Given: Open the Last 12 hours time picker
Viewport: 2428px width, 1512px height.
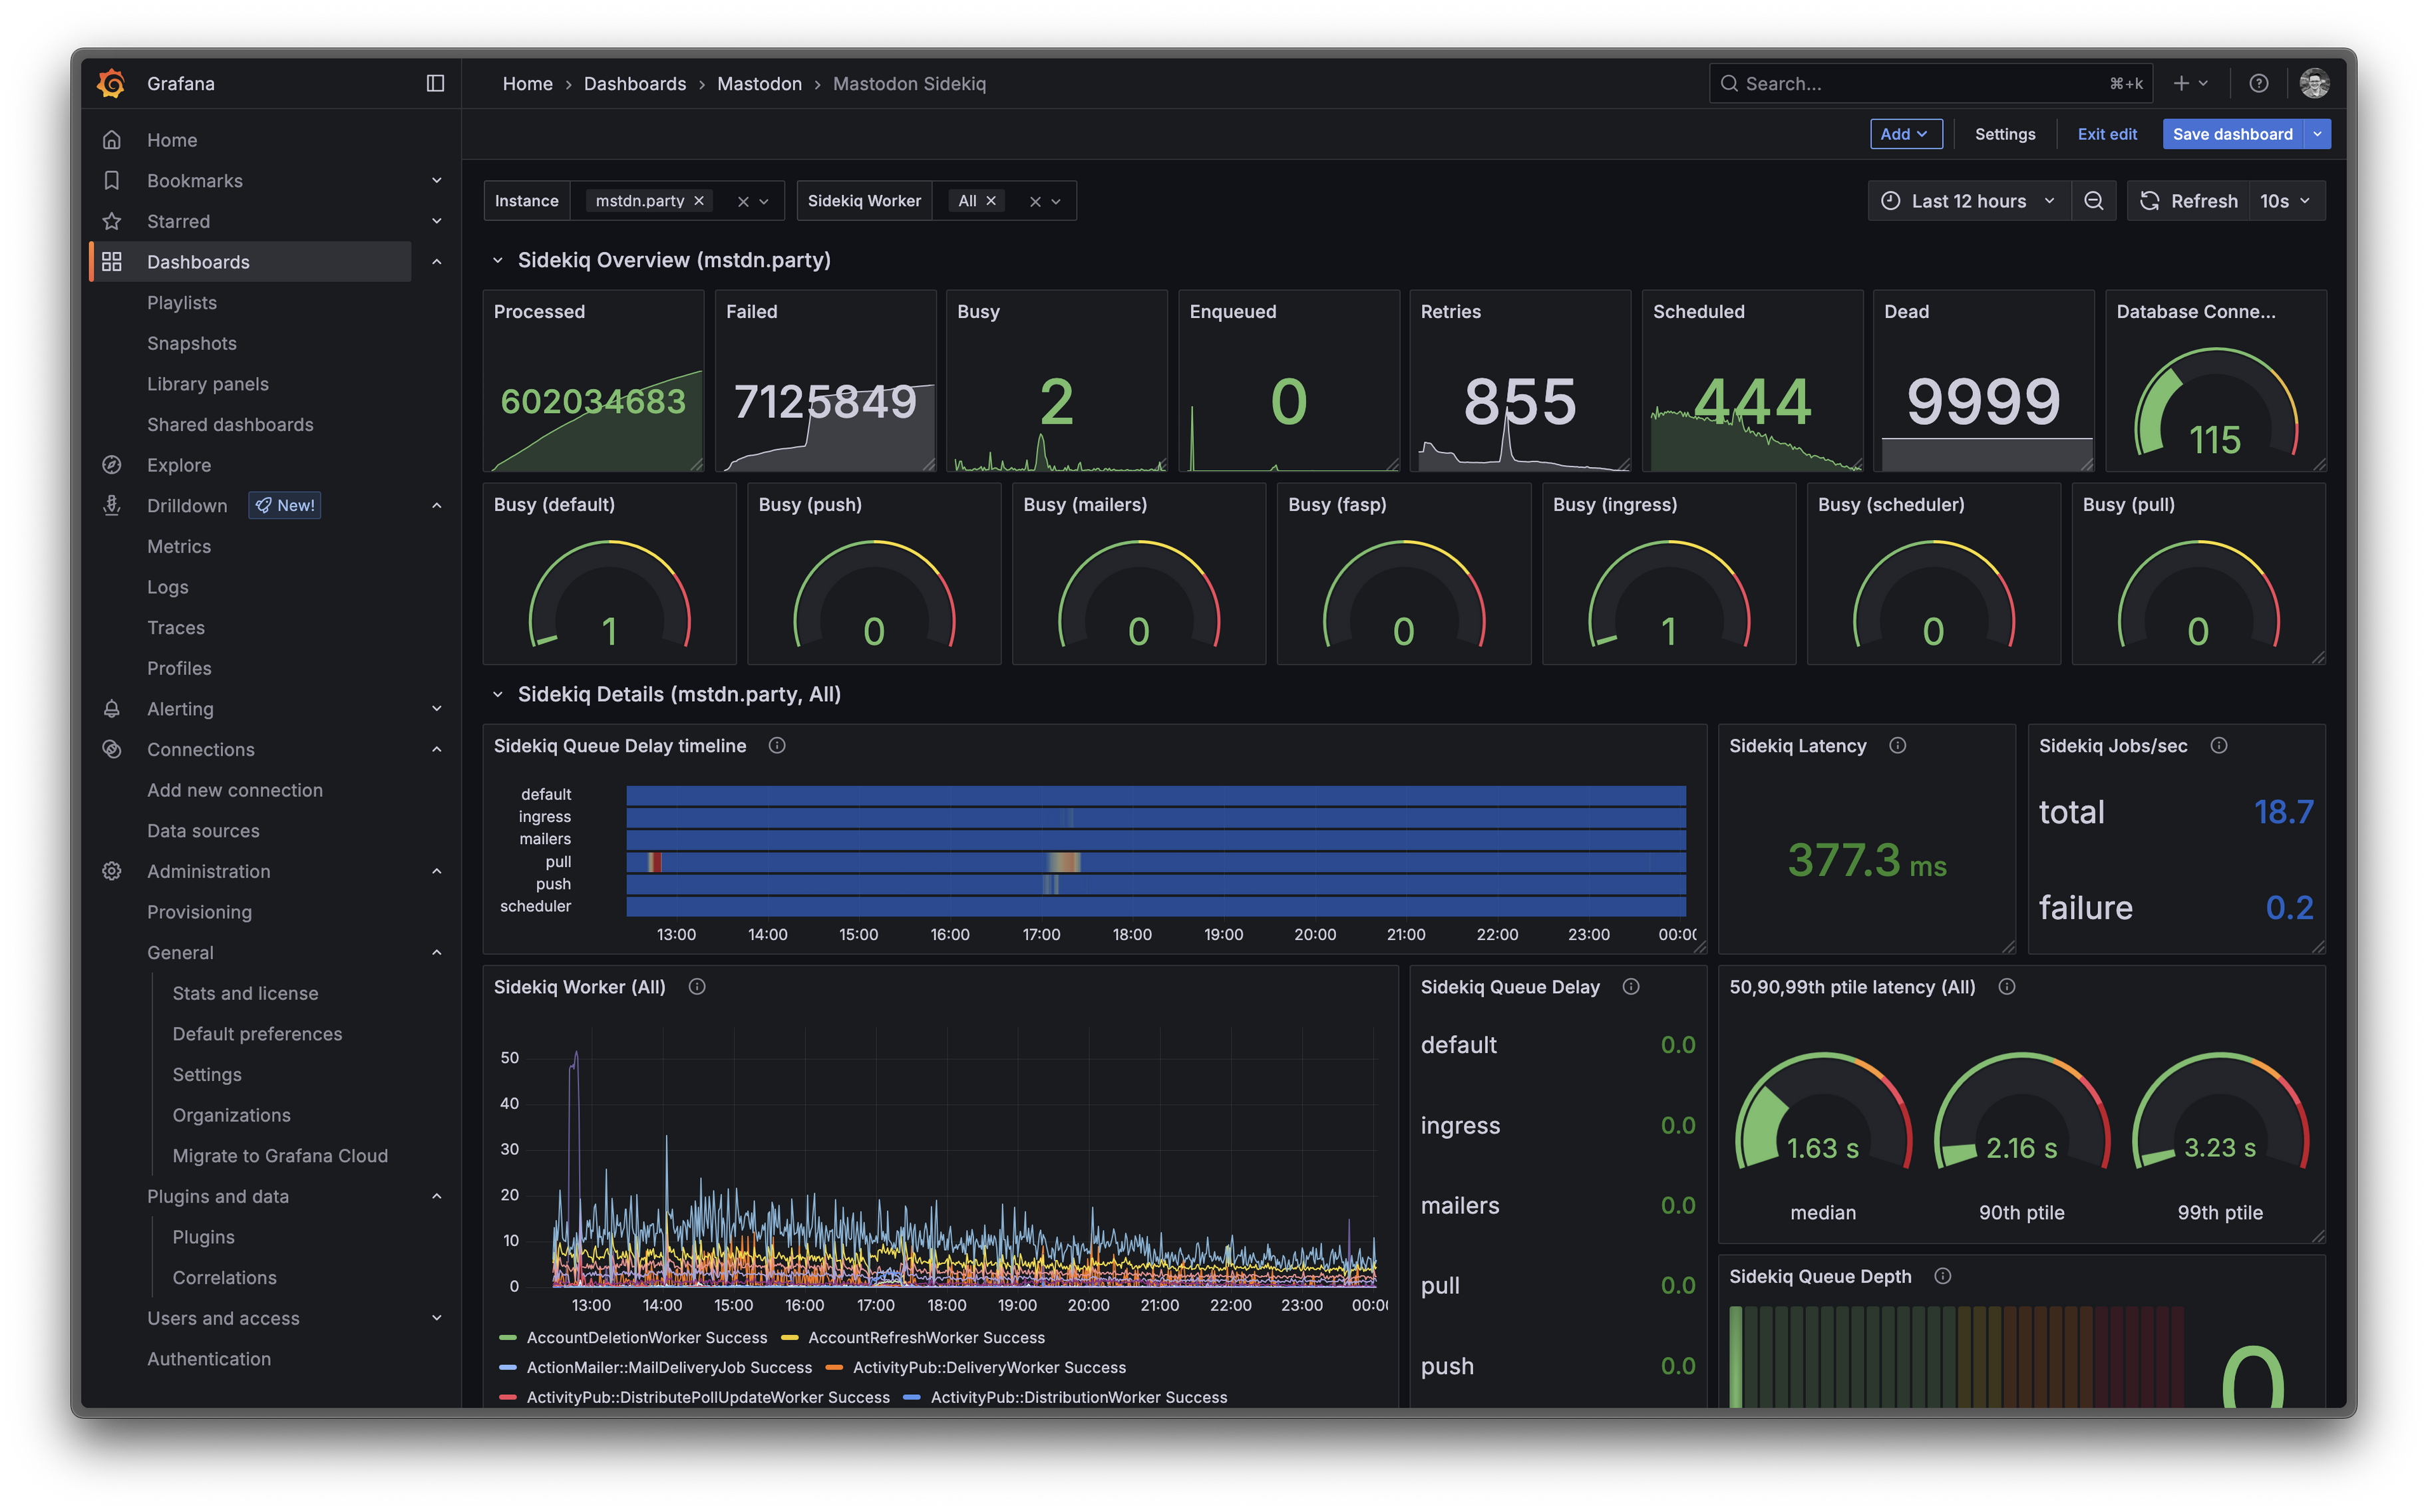Looking at the screenshot, I should tap(1968, 201).
